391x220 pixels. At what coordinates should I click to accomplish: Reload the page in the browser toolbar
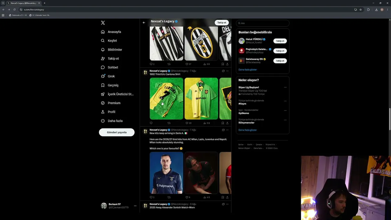point(14,9)
